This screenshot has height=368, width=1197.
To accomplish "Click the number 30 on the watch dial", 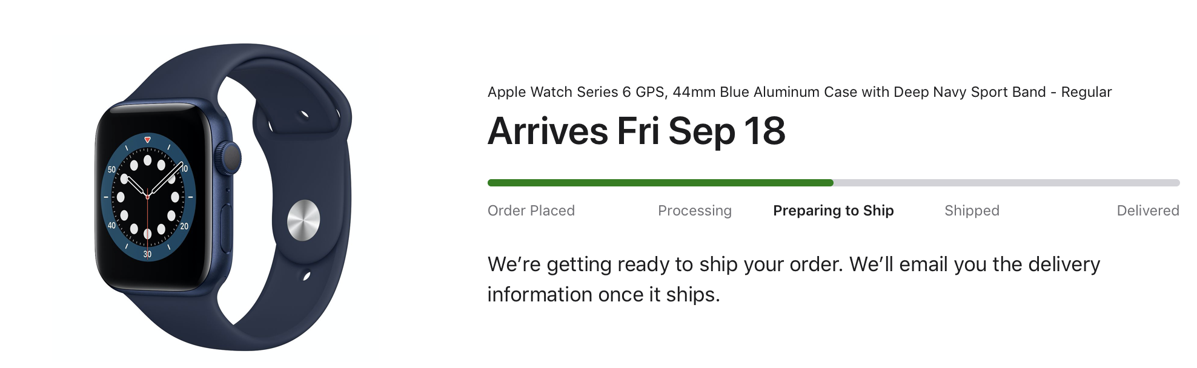I will click(147, 254).
